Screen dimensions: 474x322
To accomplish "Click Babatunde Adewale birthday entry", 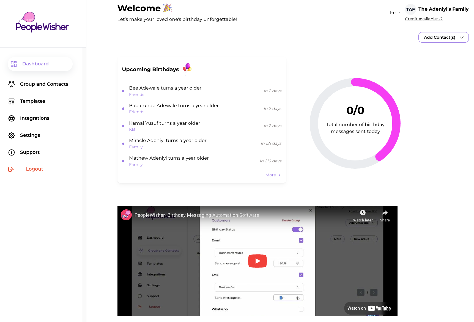I will coord(202,109).
